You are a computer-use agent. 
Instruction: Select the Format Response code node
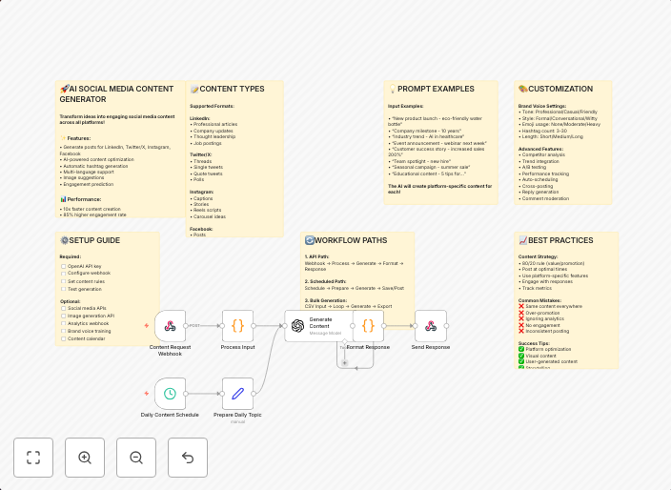(368, 326)
